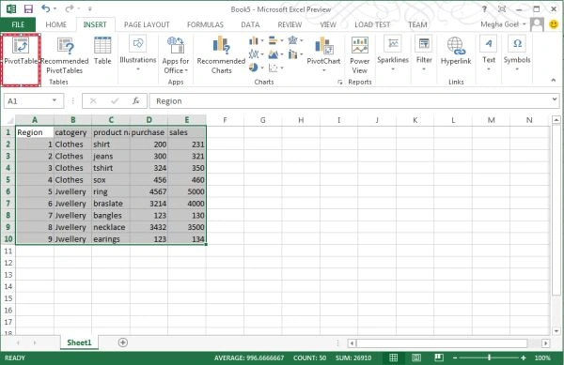Add a new sheet
The height and width of the screenshot is (365, 564).
click(x=122, y=342)
